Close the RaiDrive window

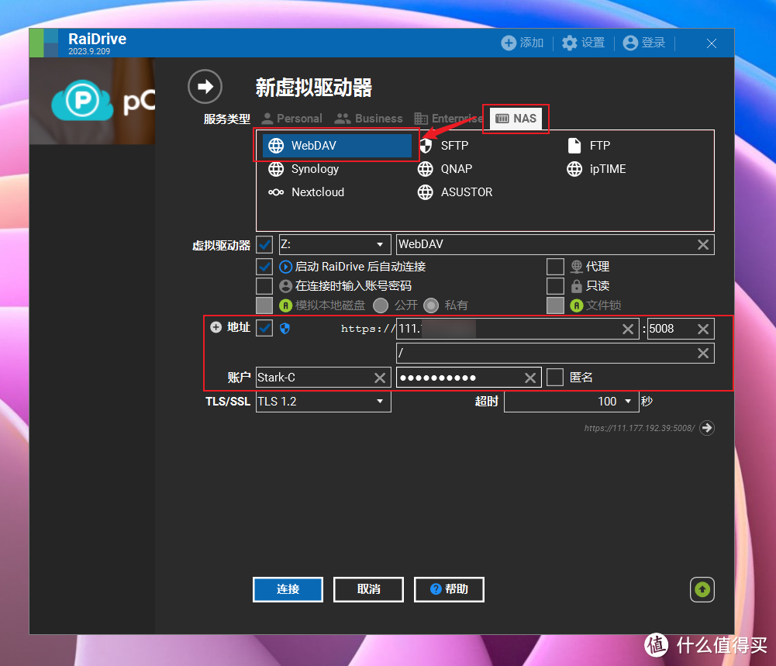(x=711, y=43)
